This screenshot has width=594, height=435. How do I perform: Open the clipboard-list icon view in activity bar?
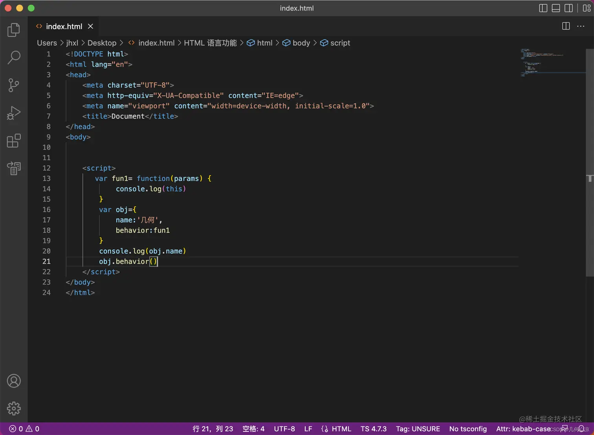click(14, 168)
